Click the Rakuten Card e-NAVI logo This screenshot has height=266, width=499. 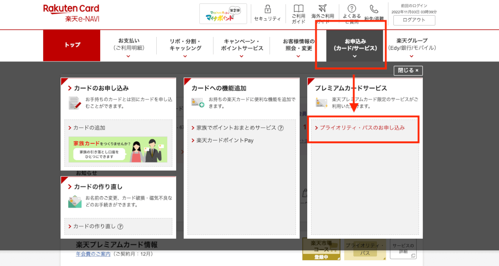pyautogui.click(x=71, y=13)
